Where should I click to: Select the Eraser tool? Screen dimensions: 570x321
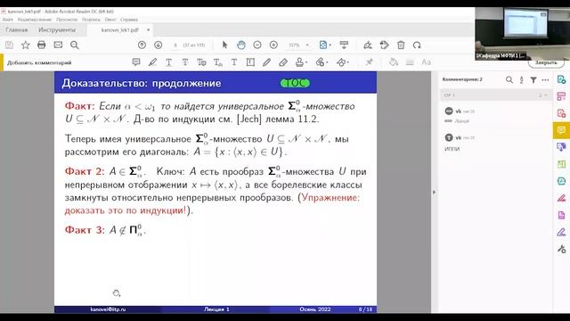pyautogui.click(x=283, y=62)
